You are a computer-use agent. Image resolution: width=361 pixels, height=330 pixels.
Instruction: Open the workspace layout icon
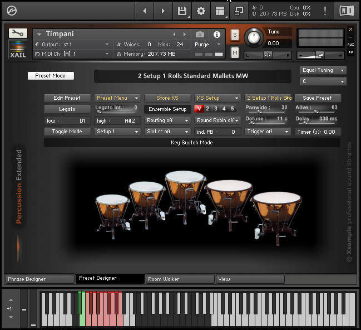[220, 11]
